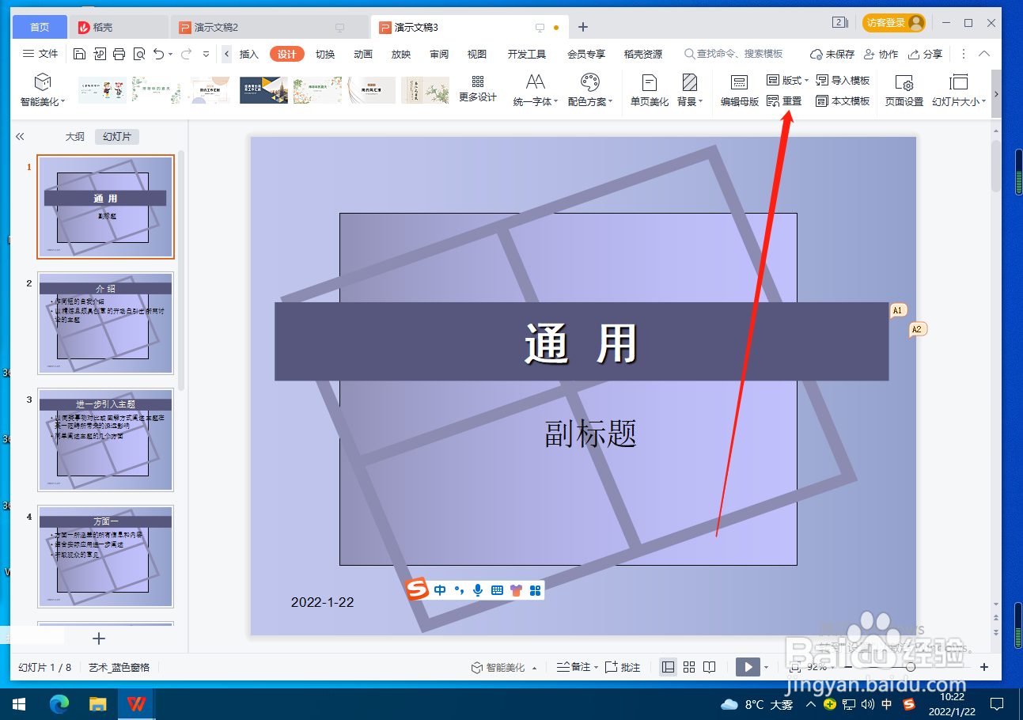The width and height of the screenshot is (1023, 720).
Task: Expand Undo history dropdown arrow
Action: (171, 55)
